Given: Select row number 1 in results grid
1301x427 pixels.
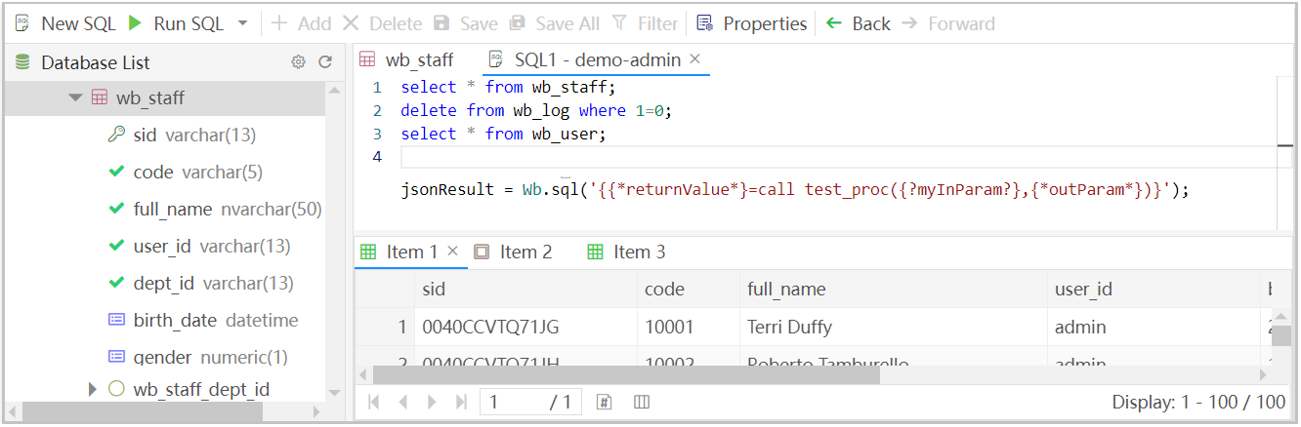Looking at the screenshot, I should [x=384, y=327].
